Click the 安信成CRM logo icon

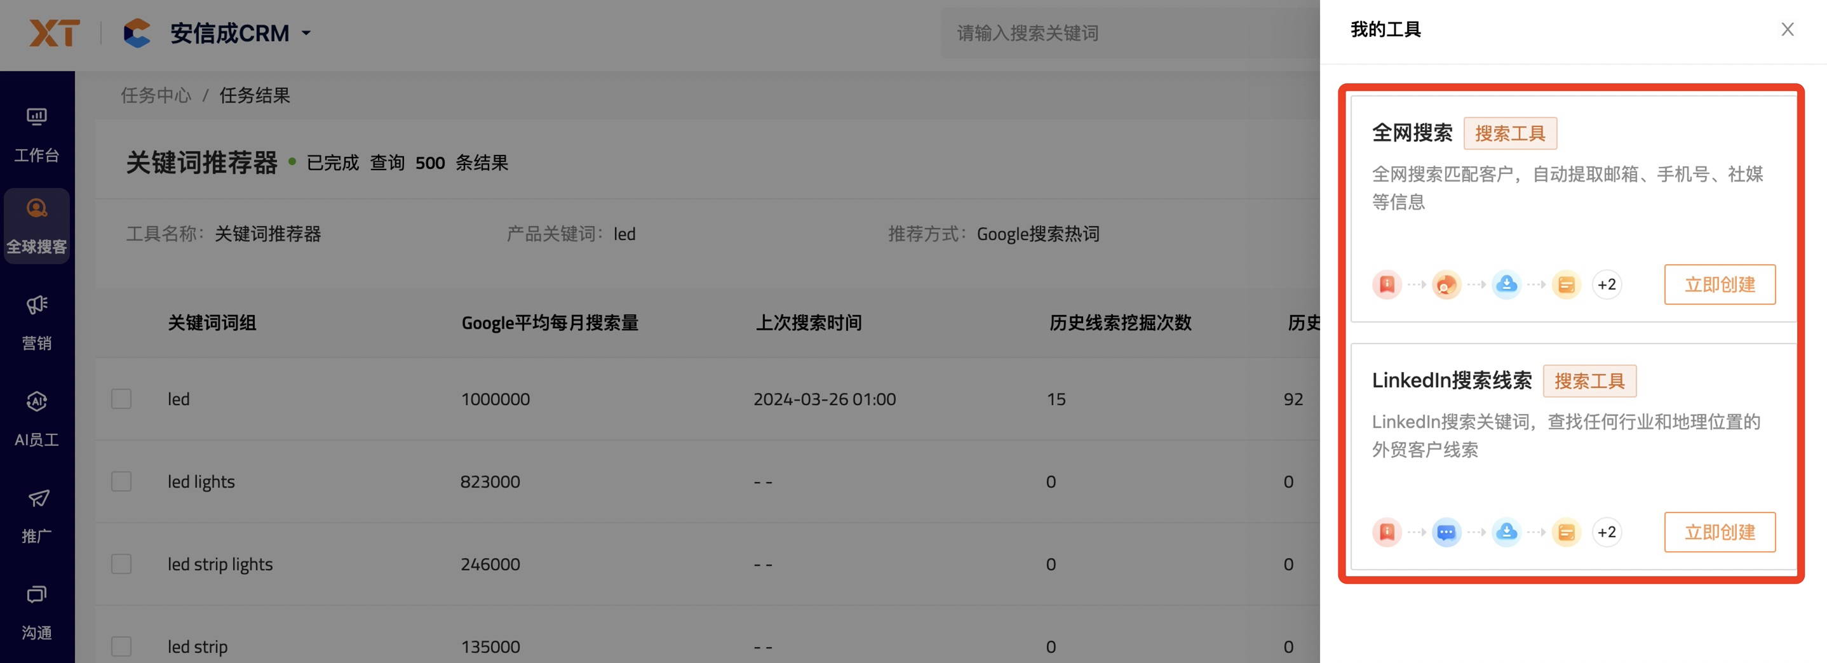point(137,32)
